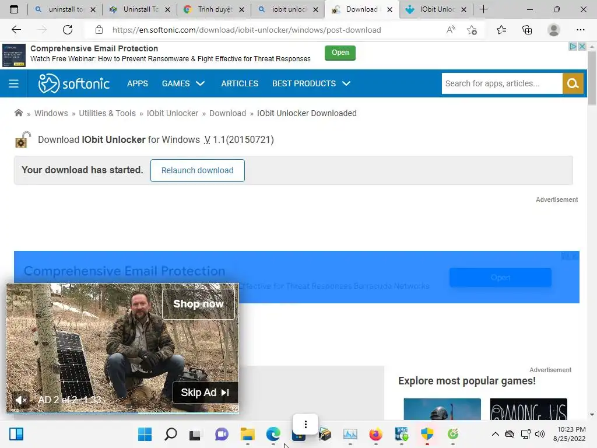Screen dimensions: 597x448
Task: Open IObit Unlocker breadcrumb link
Action: (x=173, y=113)
